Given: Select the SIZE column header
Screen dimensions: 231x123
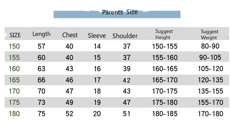Looking at the screenshot, I should point(15,35).
